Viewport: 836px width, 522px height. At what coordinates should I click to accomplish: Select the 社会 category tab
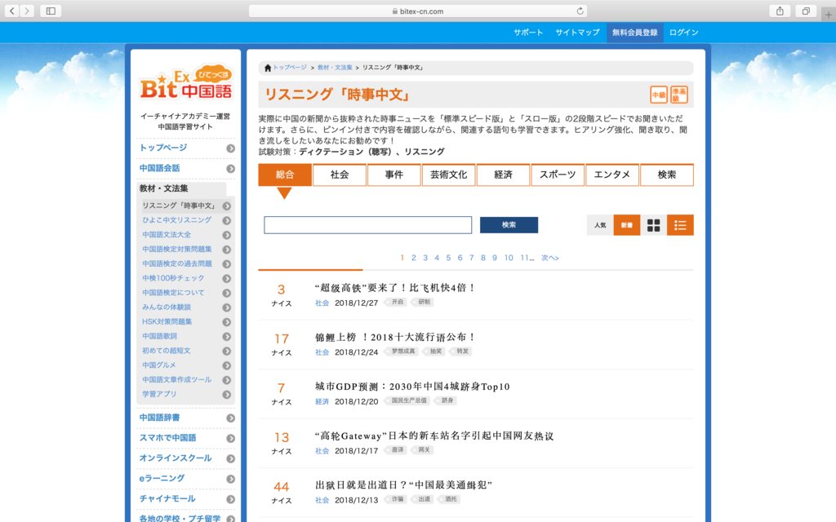click(340, 175)
